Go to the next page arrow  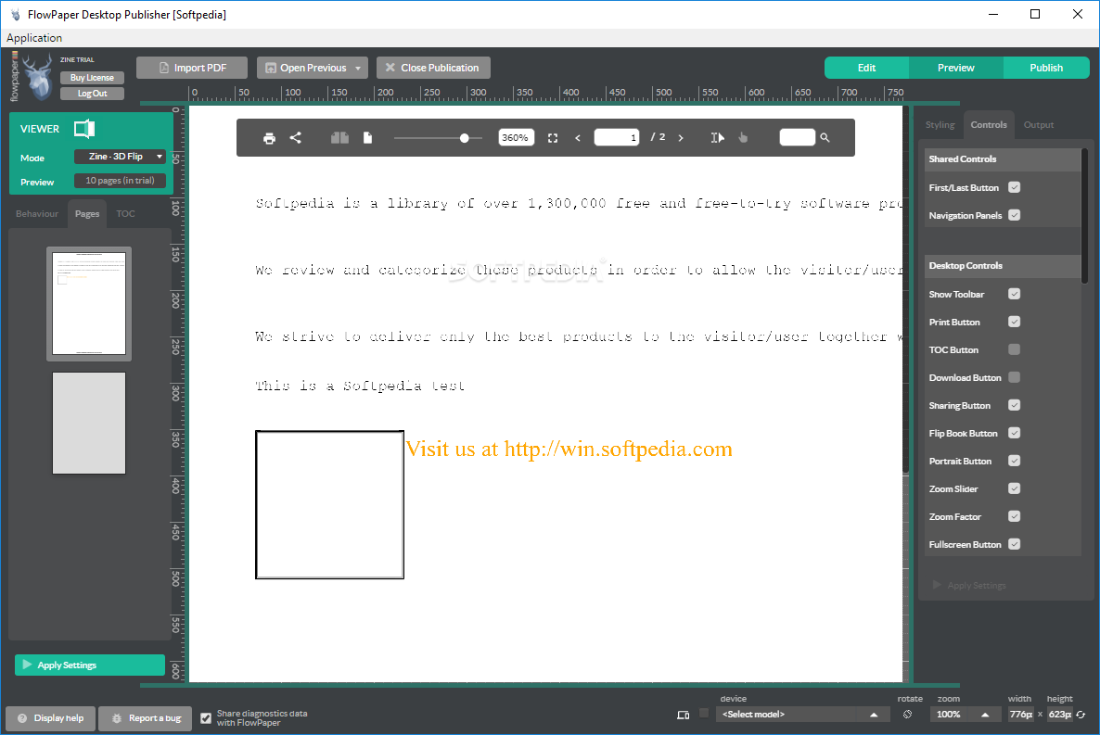pyautogui.click(x=681, y=138)
